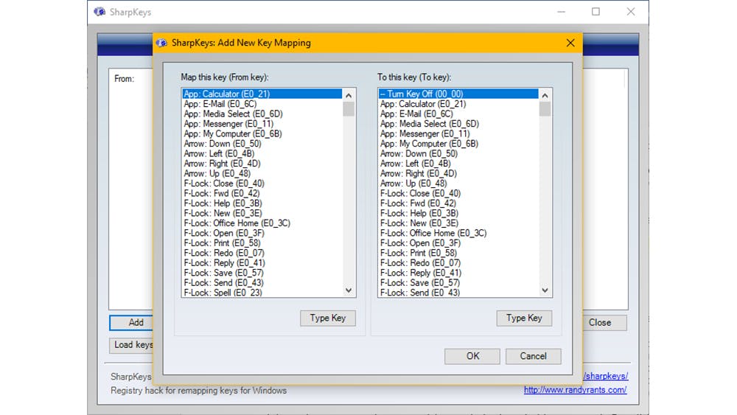
Task: Select F-Lock: Save in From list
Action: (x=262, y=273)
